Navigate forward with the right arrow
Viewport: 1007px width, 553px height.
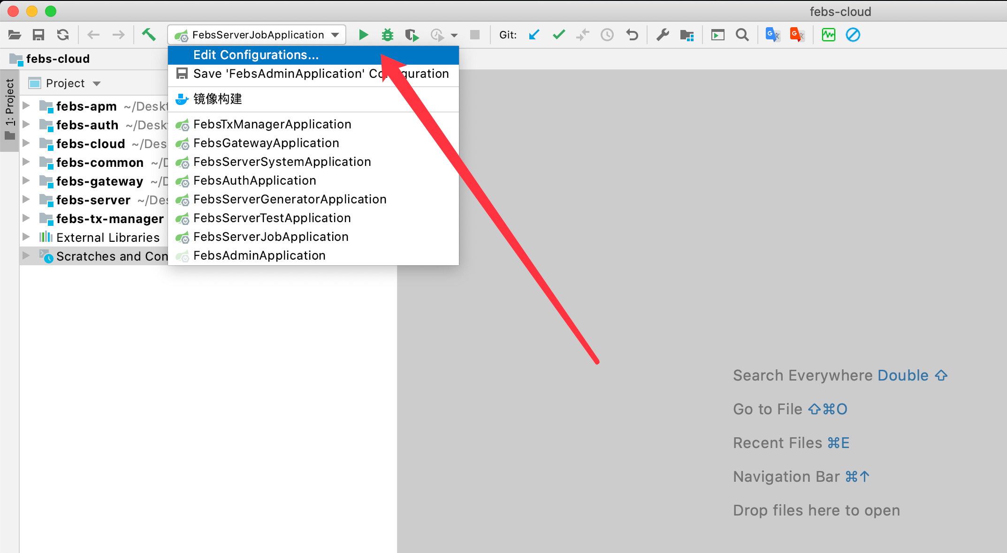(x=119, y=35)
